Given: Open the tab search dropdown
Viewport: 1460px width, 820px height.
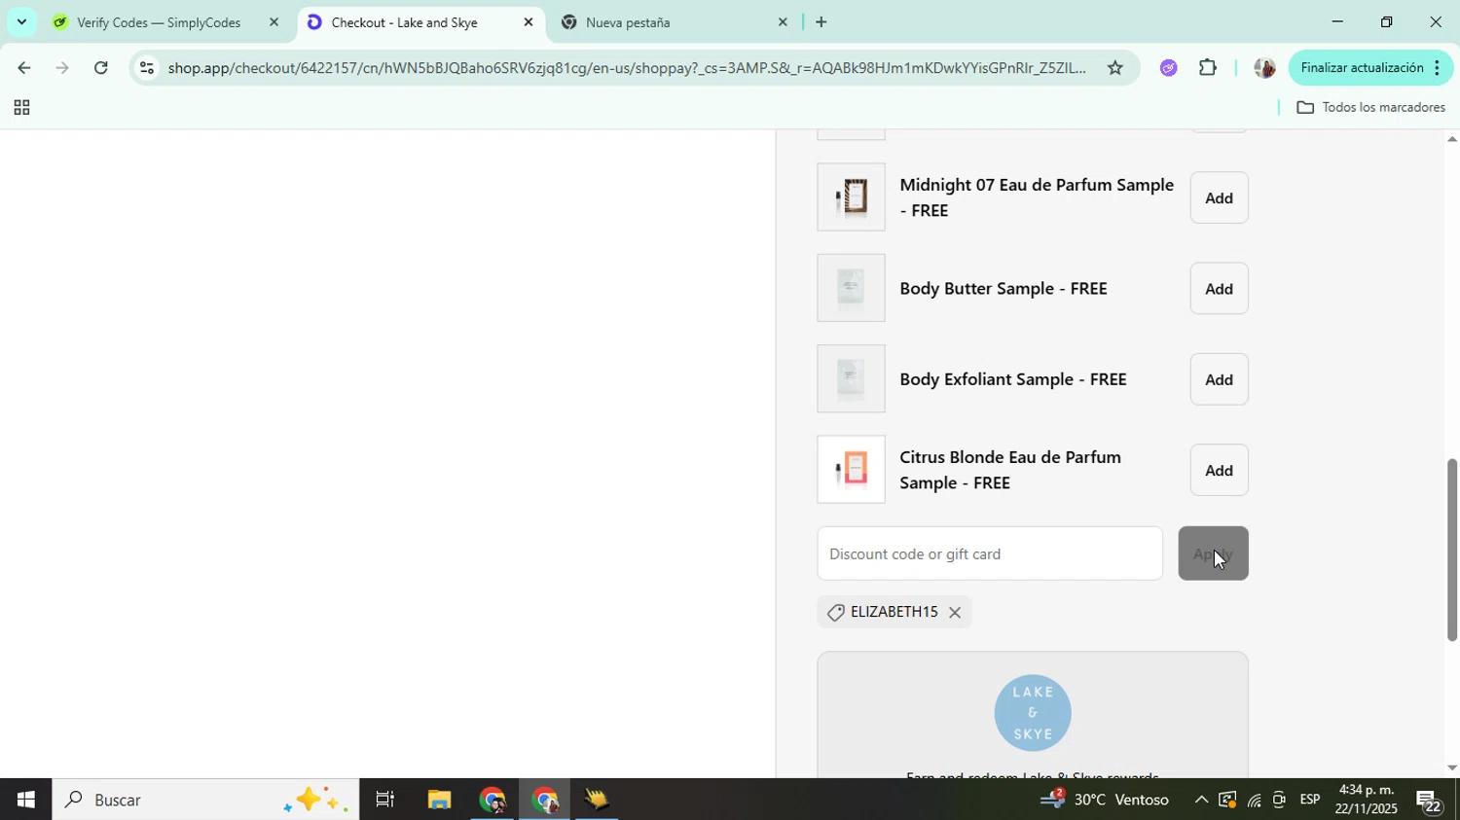Looking at the screenshot, I should click(x=21, y=22).
